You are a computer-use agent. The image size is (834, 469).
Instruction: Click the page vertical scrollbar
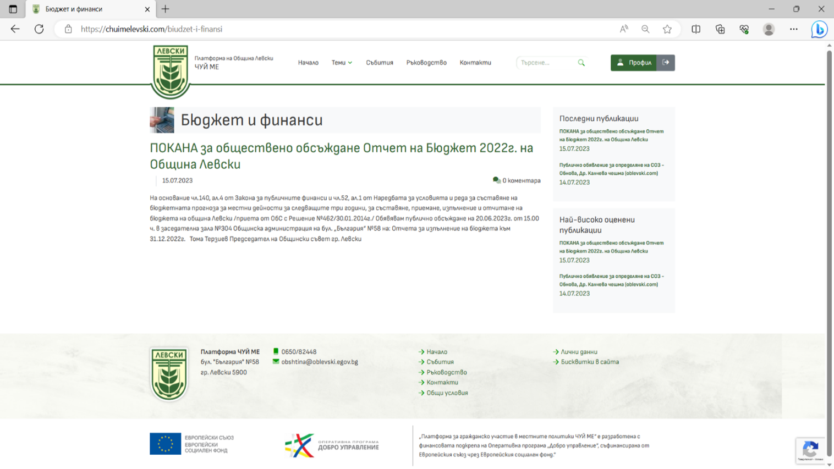click(829, 220)
